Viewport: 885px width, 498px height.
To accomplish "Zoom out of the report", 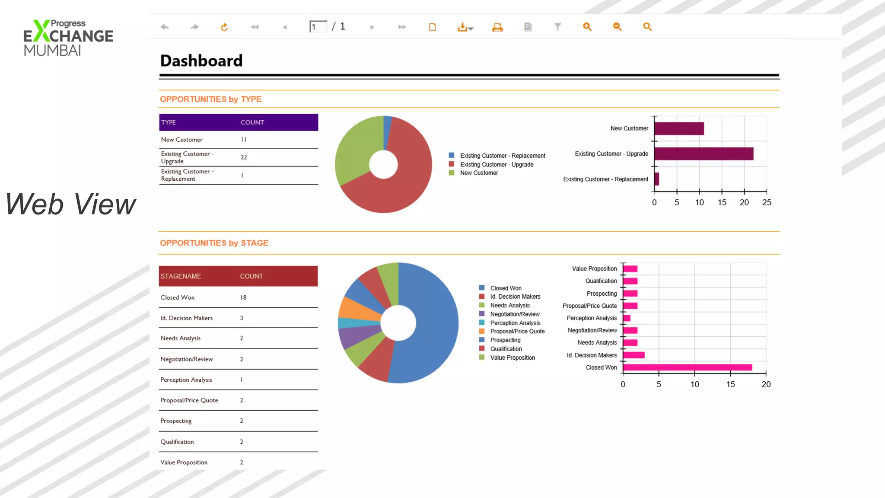I will [x=617, y=27].
